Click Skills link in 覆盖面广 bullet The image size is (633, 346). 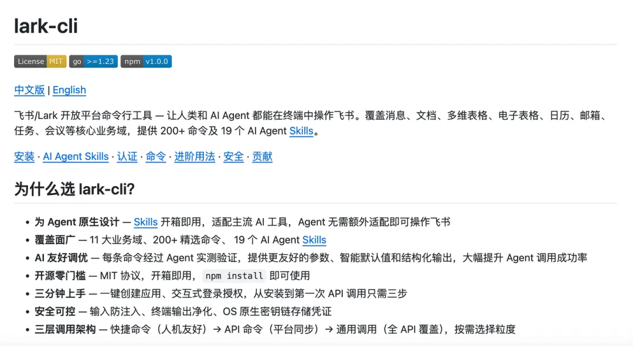click(x=314, y=240)
